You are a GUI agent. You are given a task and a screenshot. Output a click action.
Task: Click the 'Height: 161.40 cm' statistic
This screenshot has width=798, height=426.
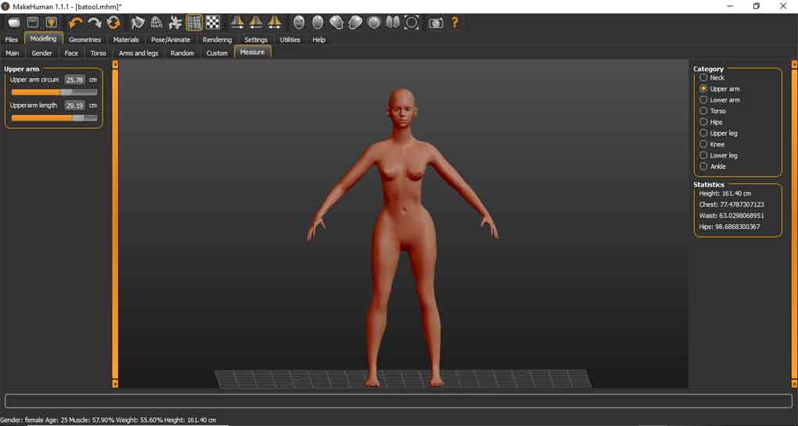(x=724, y=193)
